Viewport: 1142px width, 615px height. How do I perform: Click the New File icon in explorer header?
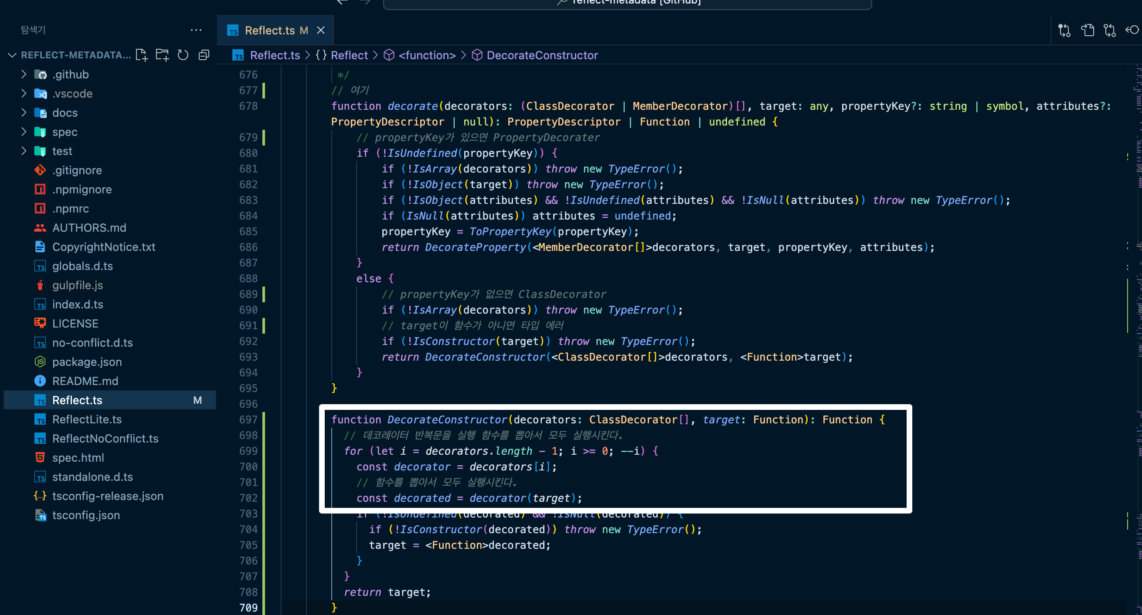[141, 55]
